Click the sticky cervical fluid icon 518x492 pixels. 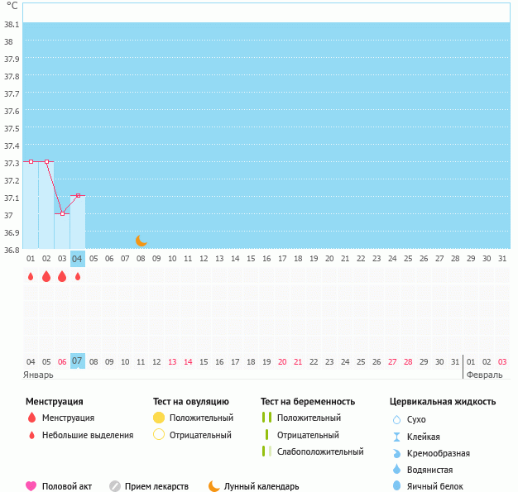coord(396,437)
